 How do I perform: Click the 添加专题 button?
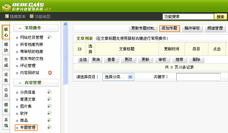(169, 28)
